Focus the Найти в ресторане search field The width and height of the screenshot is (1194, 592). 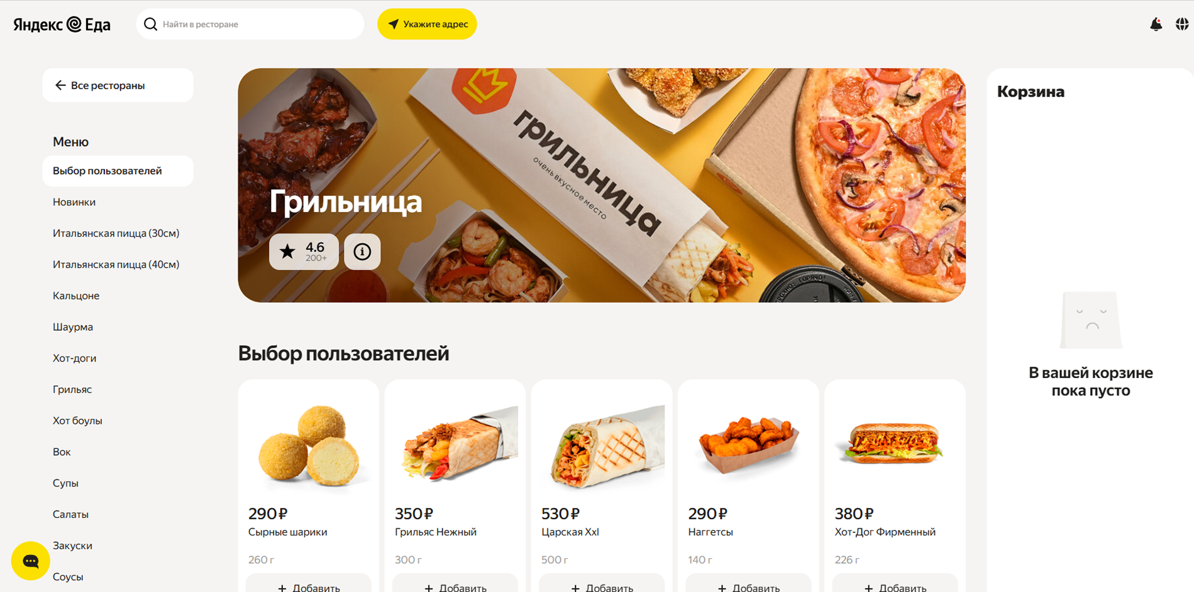250,24
